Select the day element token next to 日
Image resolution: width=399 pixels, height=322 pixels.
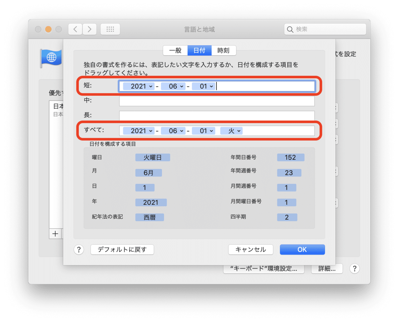pyautogui.click(x=145, y=188)
